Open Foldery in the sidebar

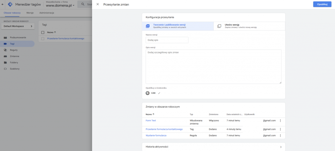17,62
